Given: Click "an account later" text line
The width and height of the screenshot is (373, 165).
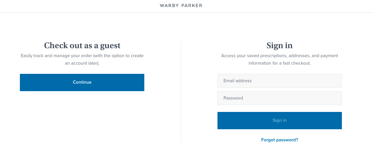Looking at the screenshot, I should pos(82,63).
